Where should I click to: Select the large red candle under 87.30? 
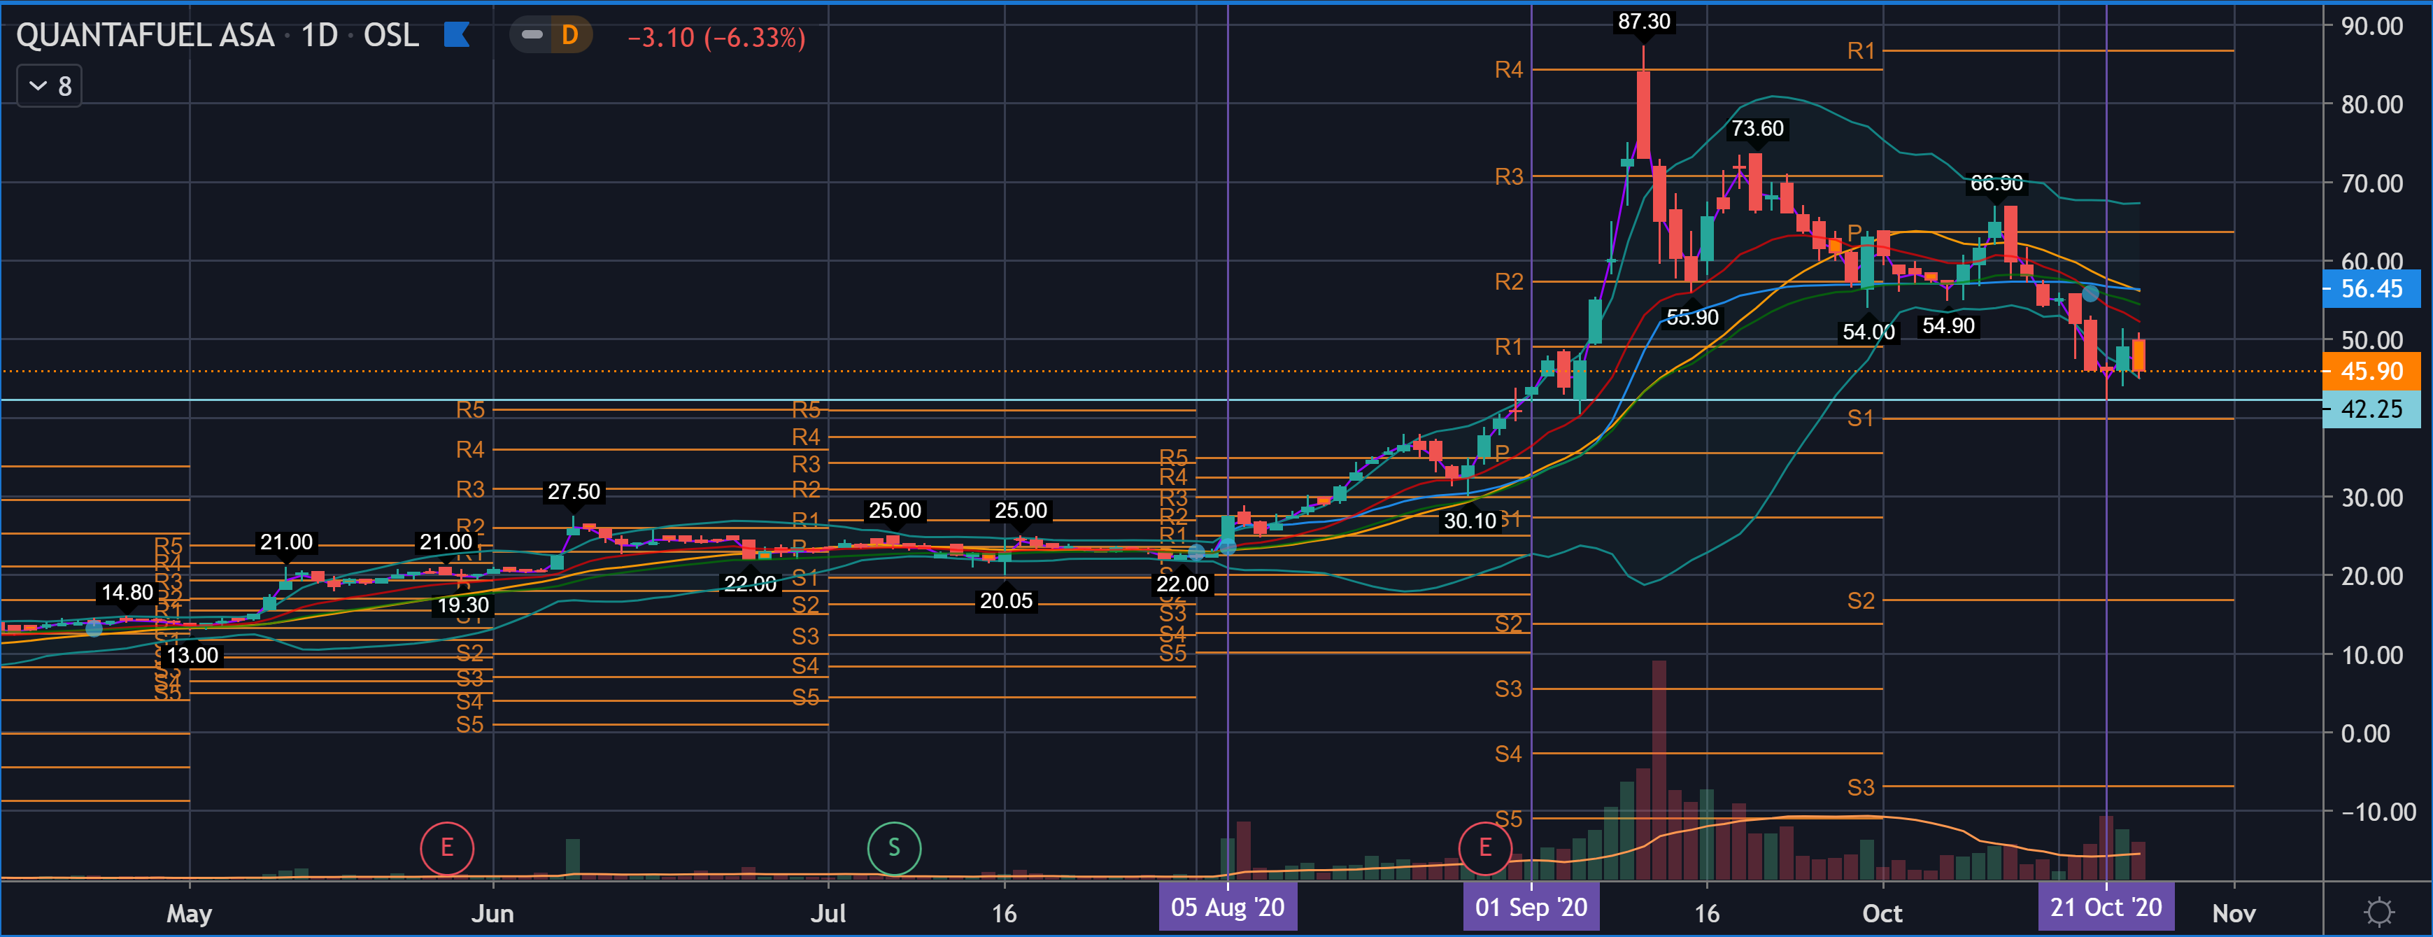[x=1643, y=115]
